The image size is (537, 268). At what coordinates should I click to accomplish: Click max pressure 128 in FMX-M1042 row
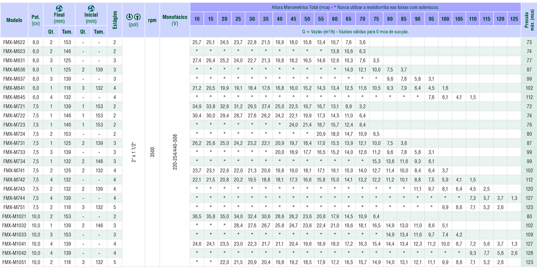point(529,253)
